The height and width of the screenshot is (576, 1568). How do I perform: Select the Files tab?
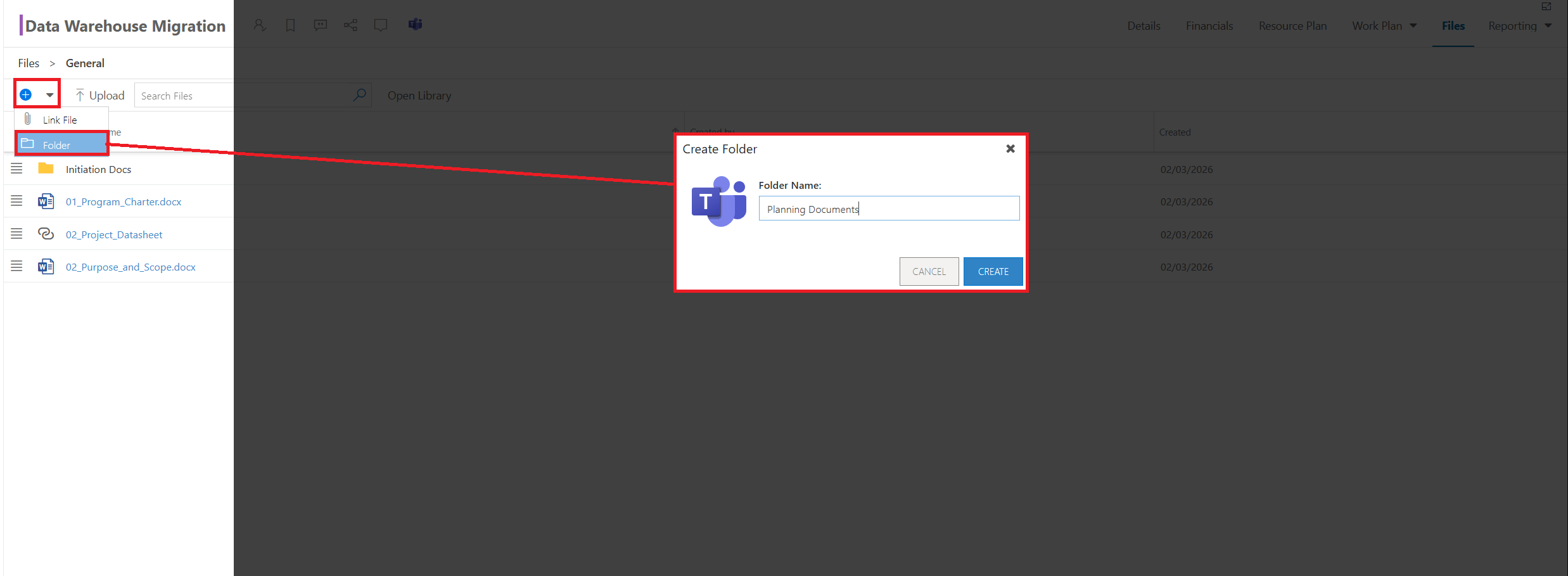[x=1453, y=26]
